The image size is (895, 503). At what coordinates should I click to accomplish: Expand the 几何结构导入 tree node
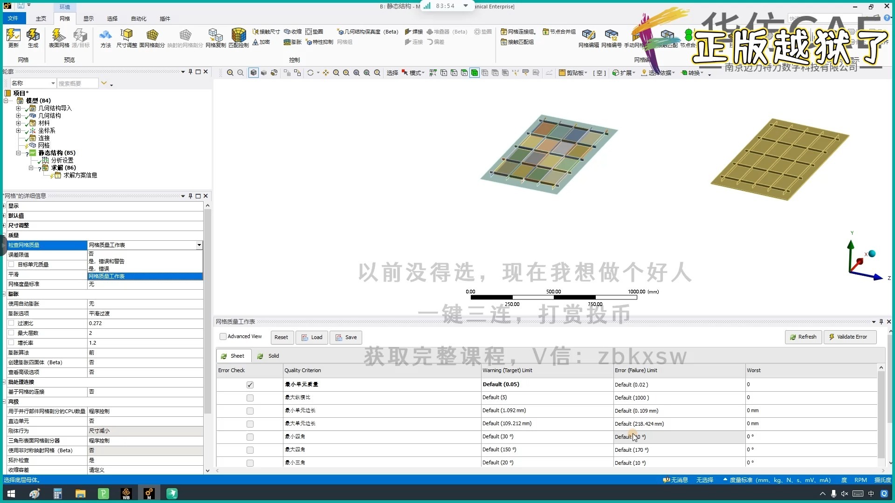pyautogui.click(x=18, y=108)
